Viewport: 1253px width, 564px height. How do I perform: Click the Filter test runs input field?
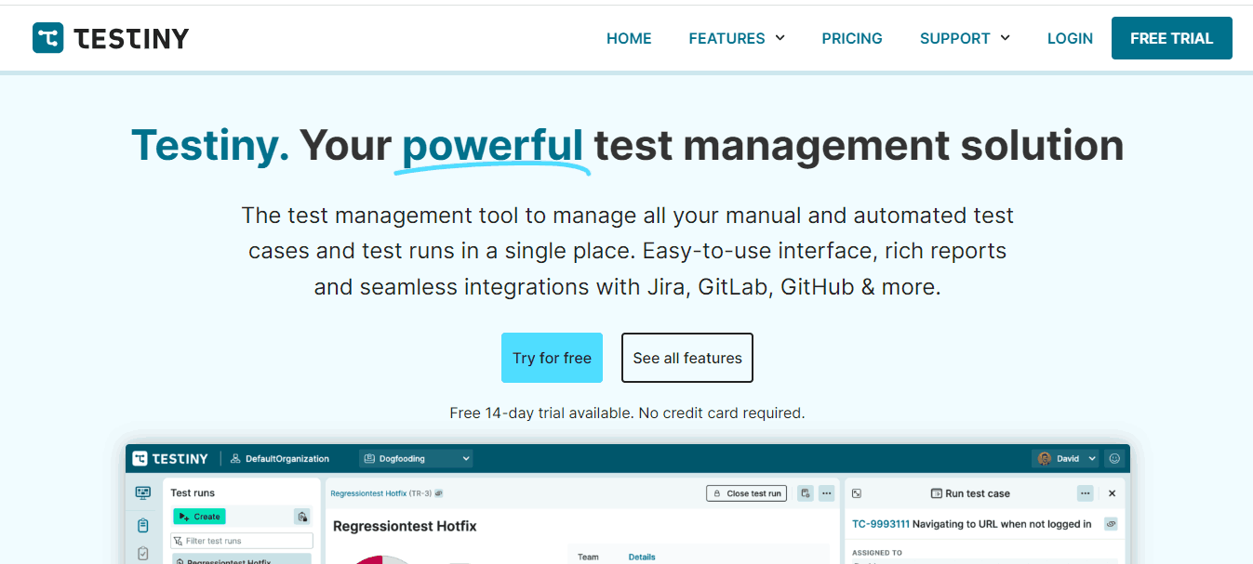(241, 540)
